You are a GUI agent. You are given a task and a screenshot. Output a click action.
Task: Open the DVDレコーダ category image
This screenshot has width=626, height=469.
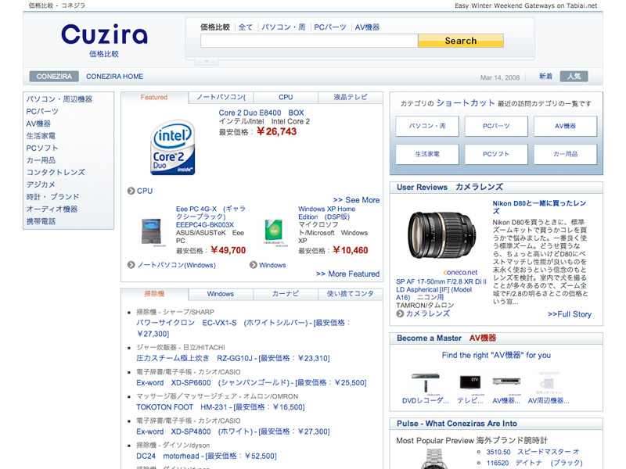[426, 382]
